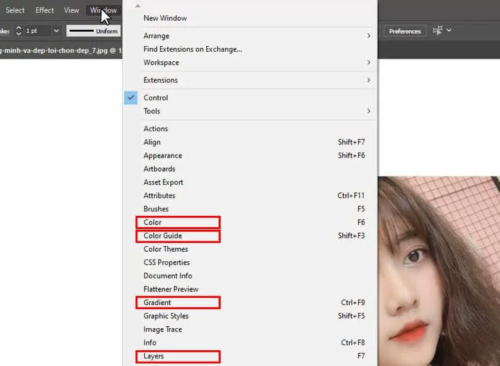Open the Effect menu
The width and height of the screenshot is (500, 366).
click(45, 10)
